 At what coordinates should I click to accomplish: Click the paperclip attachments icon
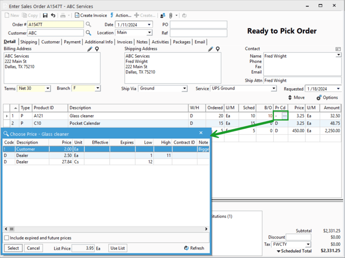(x=170, y=16)
